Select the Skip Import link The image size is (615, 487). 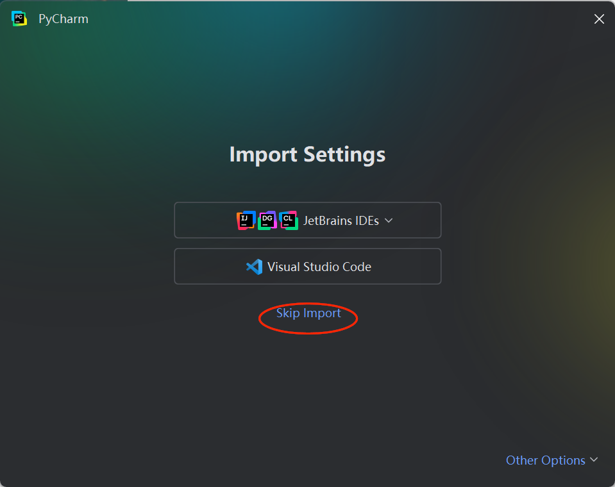point(308,313)
